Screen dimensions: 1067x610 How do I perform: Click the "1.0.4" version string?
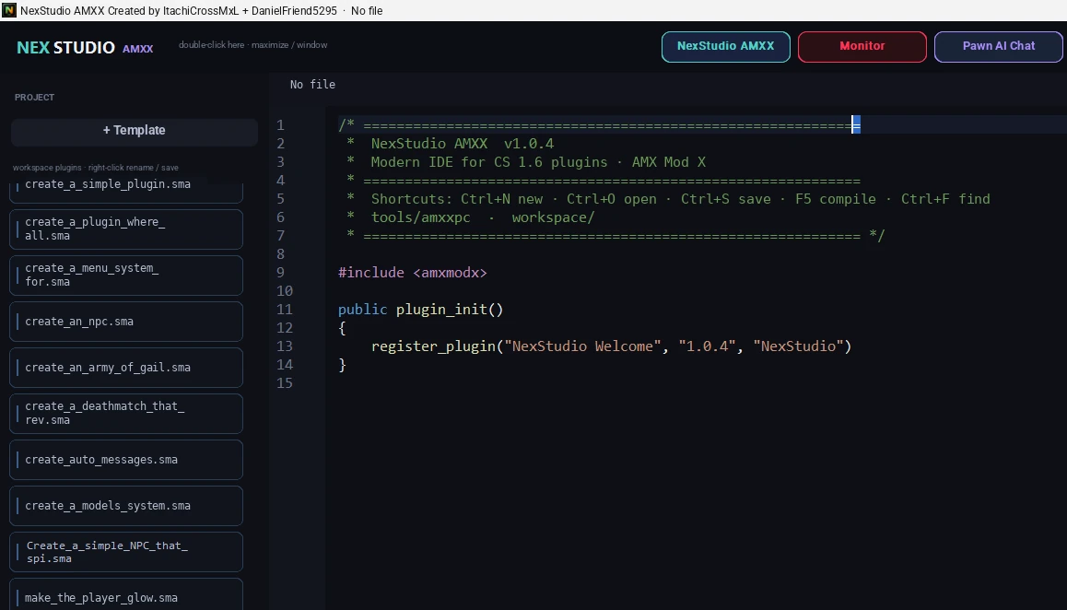[707, 346]
